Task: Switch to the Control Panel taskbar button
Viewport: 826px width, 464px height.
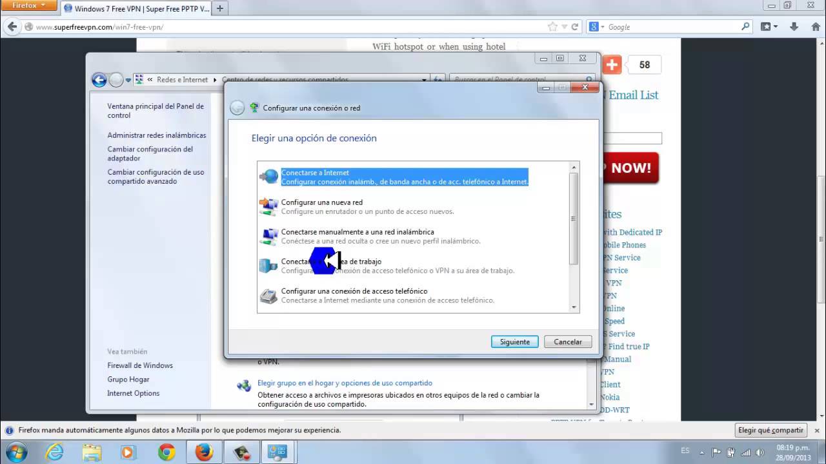Action: pyautogui.click(x=277, y=452)
